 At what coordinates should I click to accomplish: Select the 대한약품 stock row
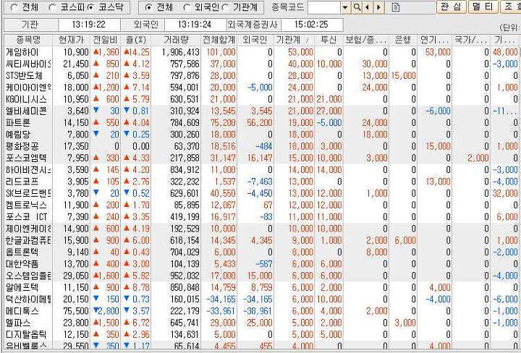pos(263,264)
